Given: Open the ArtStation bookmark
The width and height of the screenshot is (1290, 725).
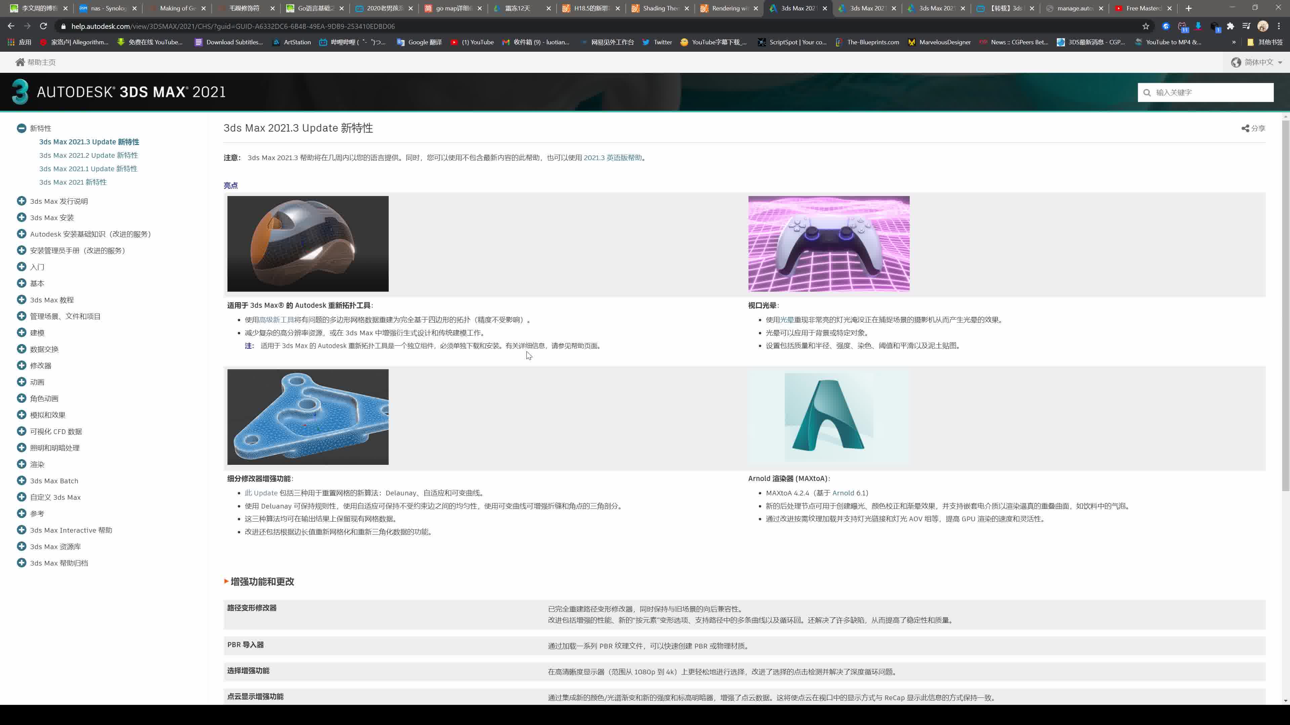Looking at the screenshot, I should click(292, 42).
